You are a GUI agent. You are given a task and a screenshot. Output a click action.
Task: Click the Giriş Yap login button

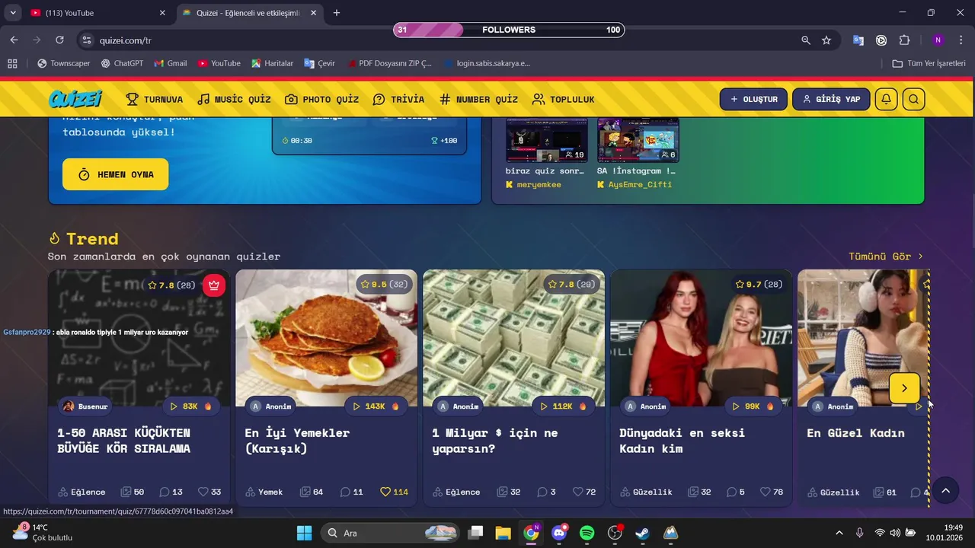click(831, 99)
